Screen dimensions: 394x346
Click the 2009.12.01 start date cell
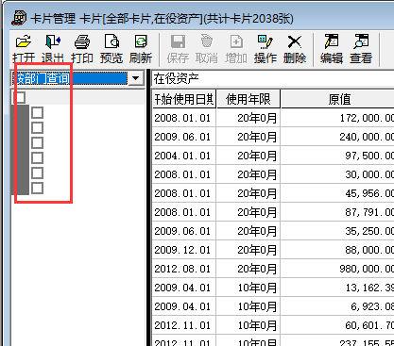(184, 250)
